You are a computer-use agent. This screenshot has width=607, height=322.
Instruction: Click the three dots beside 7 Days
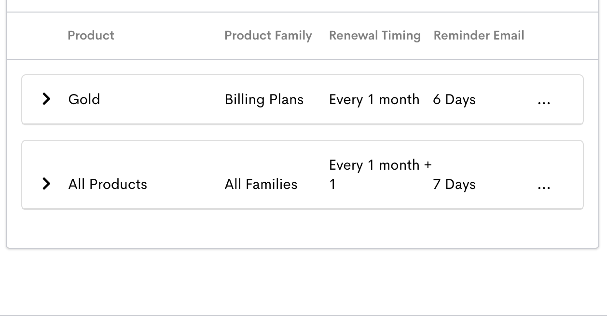click(543, 188)
